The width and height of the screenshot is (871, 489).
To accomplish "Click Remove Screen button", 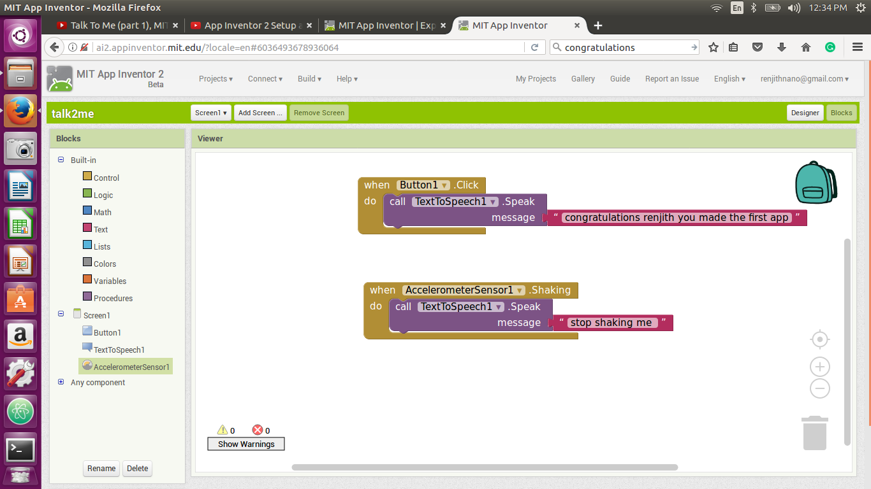I will tap(319, 113).
